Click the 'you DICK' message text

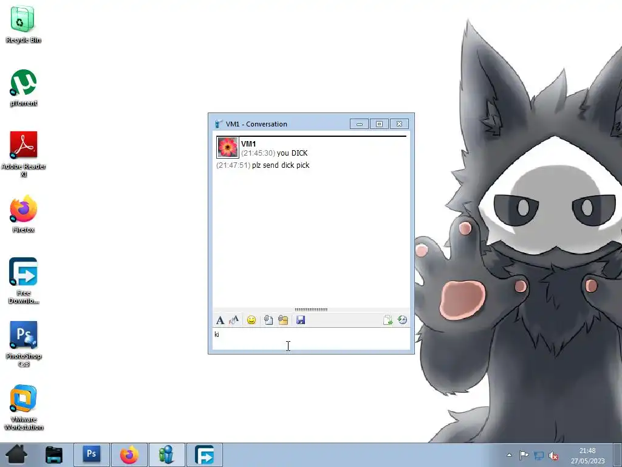pyautogui.click(x=292, y=153)
